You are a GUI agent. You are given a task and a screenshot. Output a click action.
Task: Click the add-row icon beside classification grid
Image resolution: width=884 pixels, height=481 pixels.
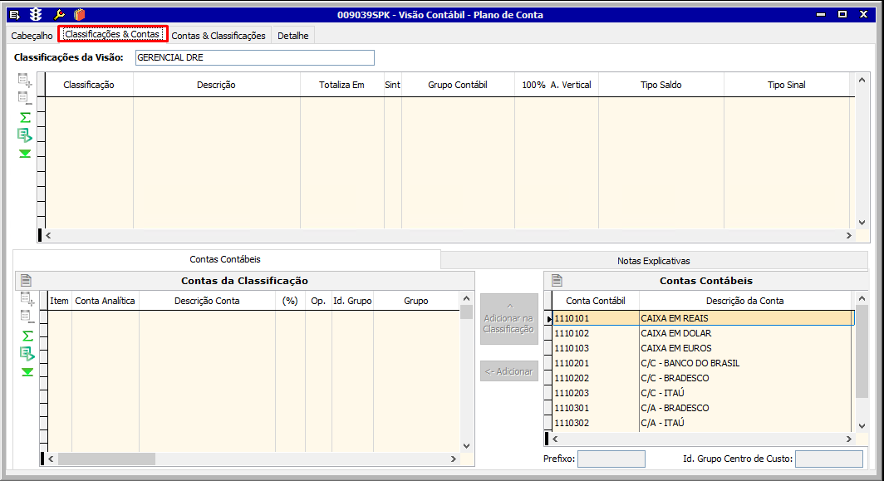point(25,81)
